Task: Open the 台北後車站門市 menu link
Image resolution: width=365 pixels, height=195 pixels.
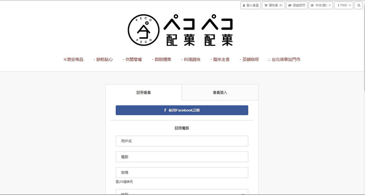Action: coord(284,60)
